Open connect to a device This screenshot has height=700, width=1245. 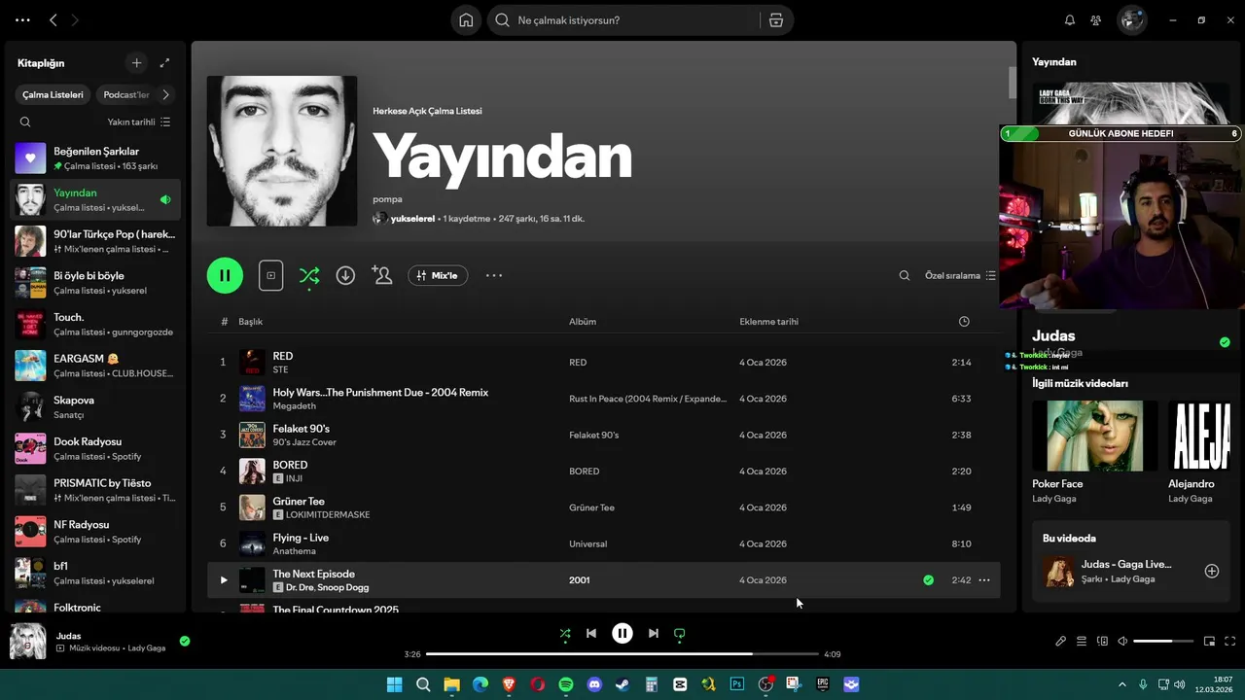tap(1102, 642)
